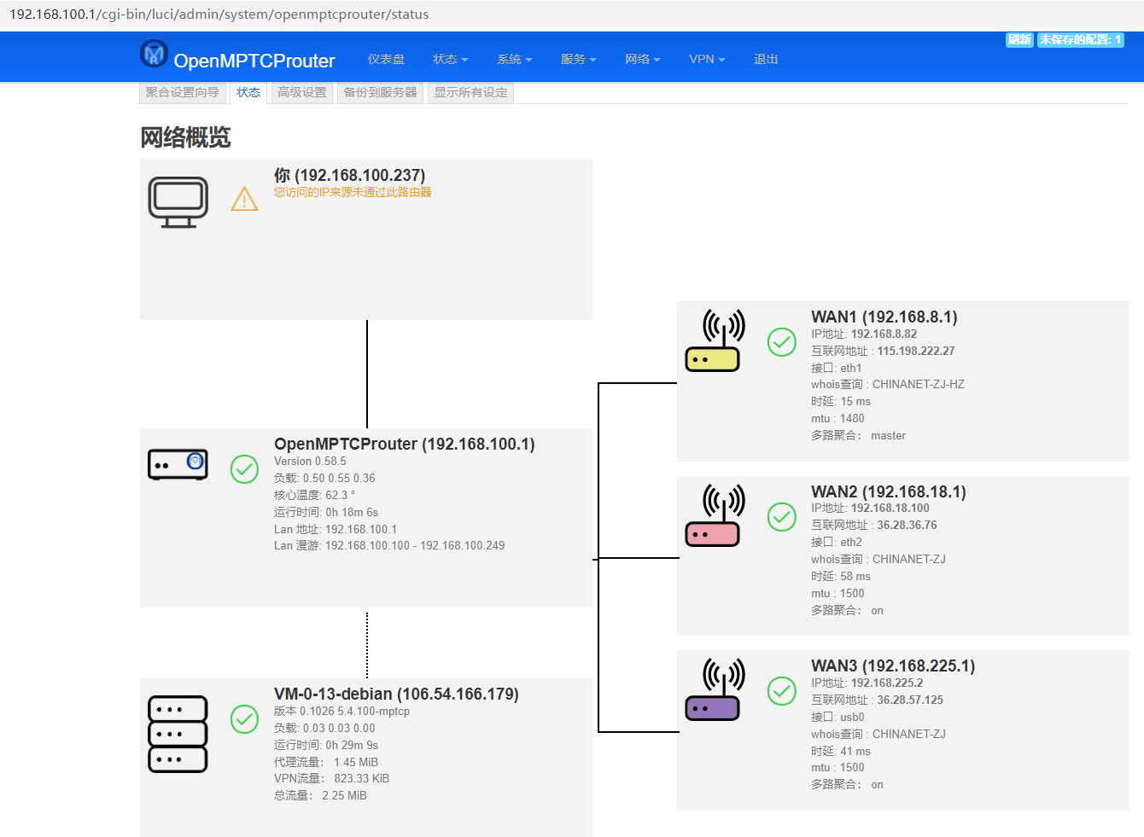Click the green checkmark beside WAN3
This screenshot has width=1144, height=837.
click(x=781, y=691)
